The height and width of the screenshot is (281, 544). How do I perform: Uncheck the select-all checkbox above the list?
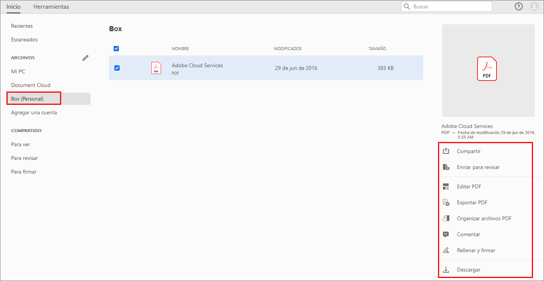click(x=116, y=49)
